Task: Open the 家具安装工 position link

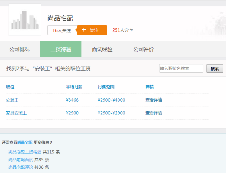Action: coord(17,113)
